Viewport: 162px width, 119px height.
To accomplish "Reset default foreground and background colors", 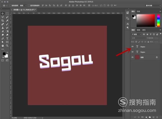I will pyautogui.click(x=3, y=57).
